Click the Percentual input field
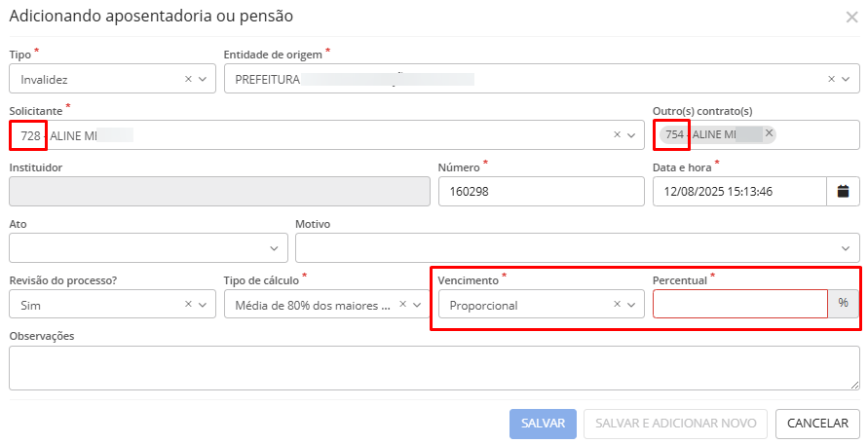 pos(738,305)
